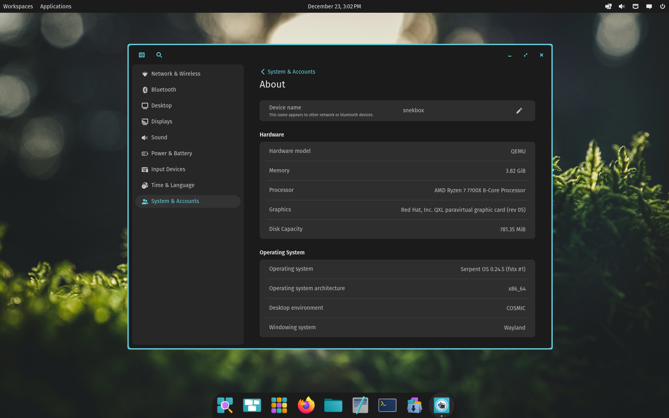The height and width of the screenshot is (418, 669).
Task: Click the Hardware model label
Action: point(290,151)
